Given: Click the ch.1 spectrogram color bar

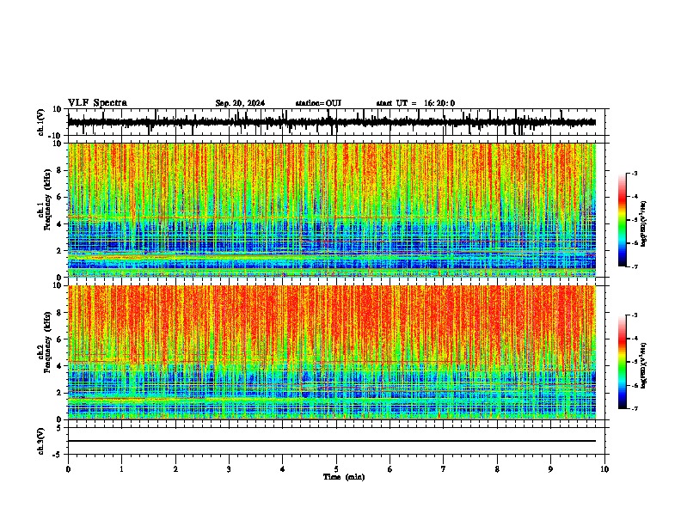Looking at the screenshot, I should tap(623, 220).
